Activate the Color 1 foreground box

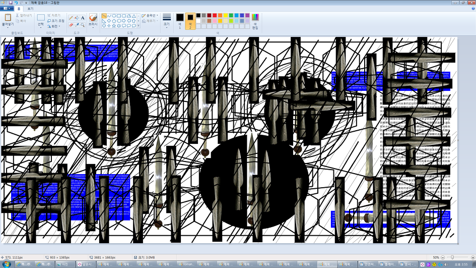[x=180, y=20]
